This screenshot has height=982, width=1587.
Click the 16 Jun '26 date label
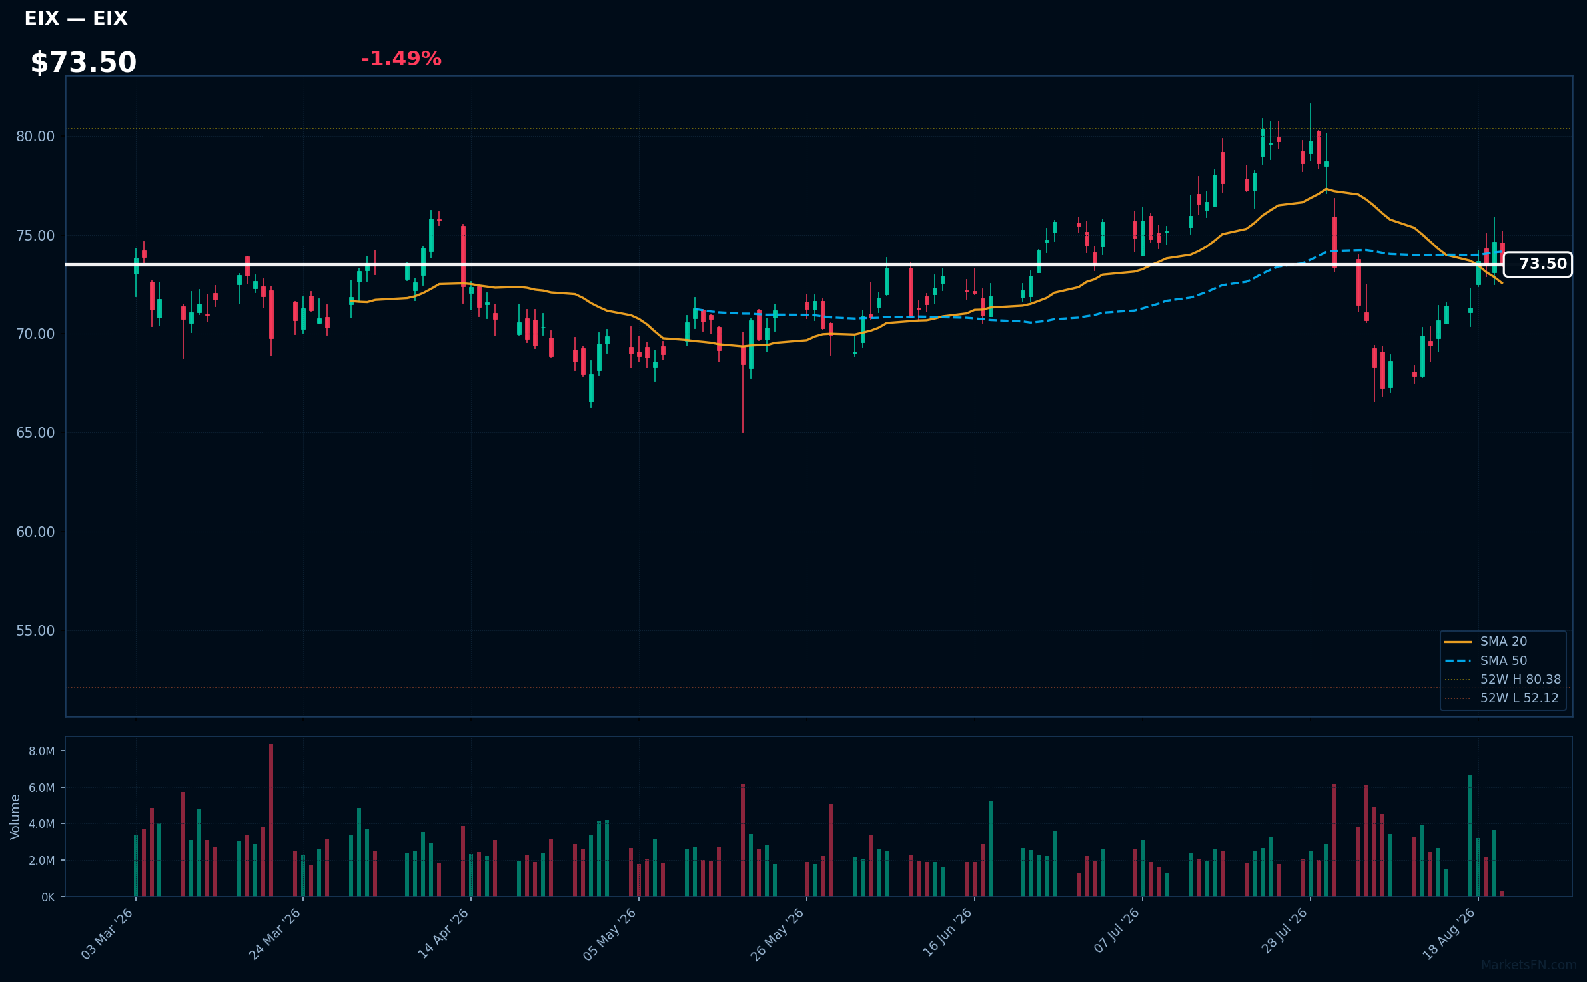pyautogui.click(x=947, y=934)
